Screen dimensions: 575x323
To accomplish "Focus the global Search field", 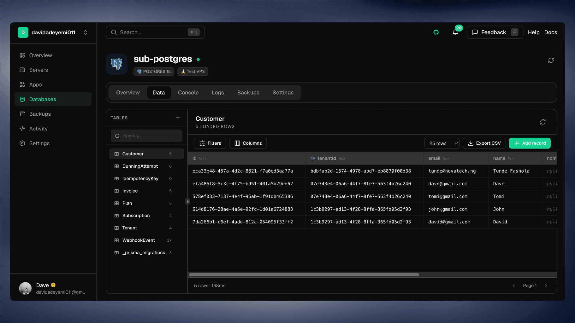I will [155, 32].
